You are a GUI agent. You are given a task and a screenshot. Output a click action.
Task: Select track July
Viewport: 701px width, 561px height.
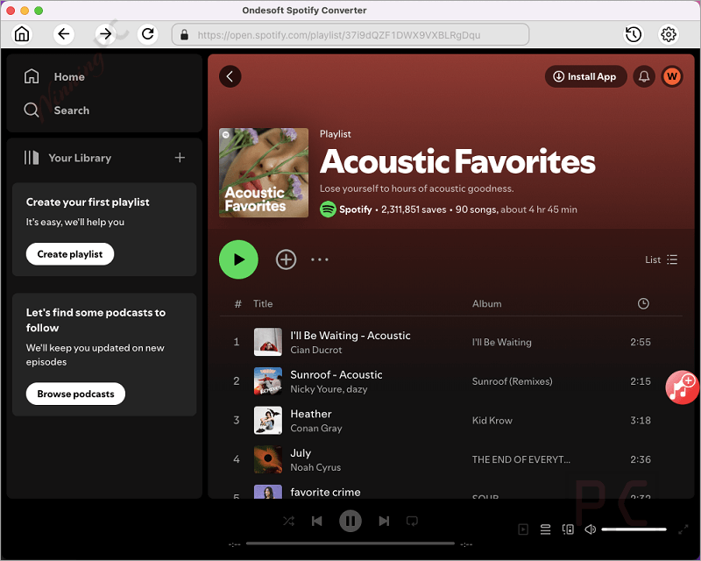pos(301,453)
